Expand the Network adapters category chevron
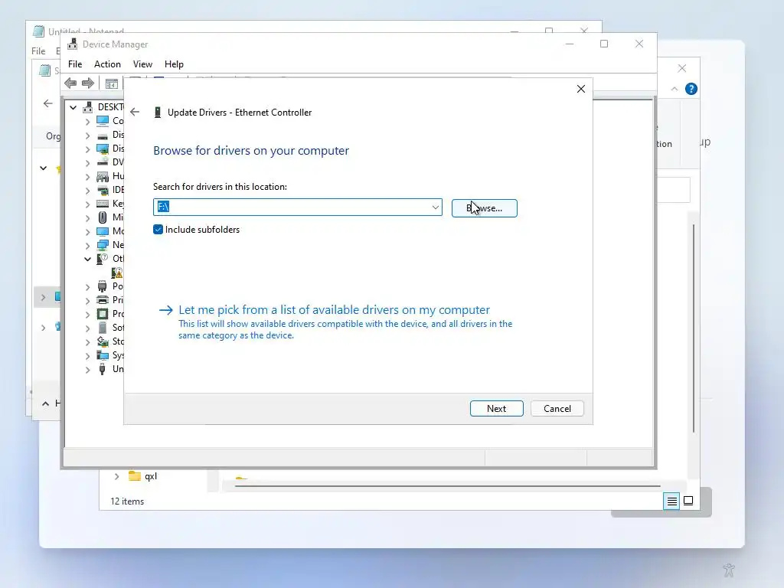Screen dimensions: 784x588 (x=87, y=245)
